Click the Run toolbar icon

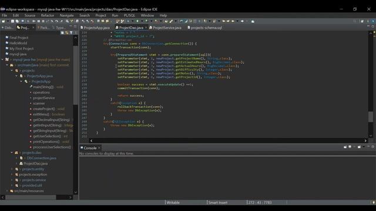137,21
